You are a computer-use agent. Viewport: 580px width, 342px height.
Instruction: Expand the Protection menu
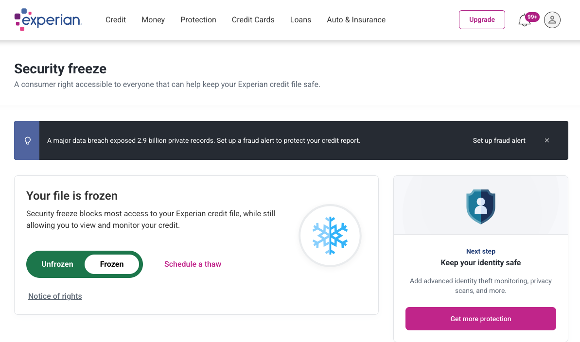198,20
